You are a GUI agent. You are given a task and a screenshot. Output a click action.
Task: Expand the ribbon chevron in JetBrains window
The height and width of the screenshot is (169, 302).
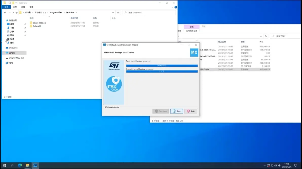[172, 7]
